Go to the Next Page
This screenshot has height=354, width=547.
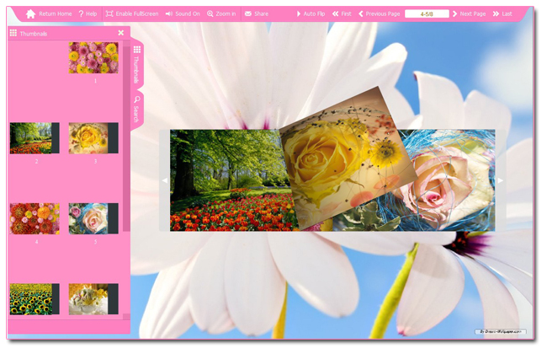470,14
